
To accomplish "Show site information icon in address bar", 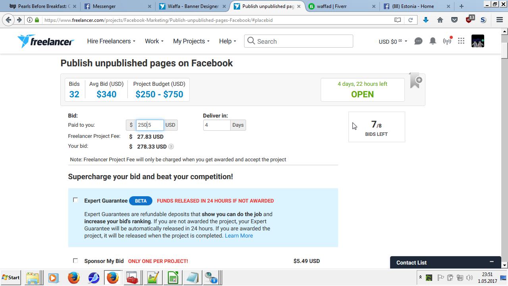I will click(x=30, y=20).
